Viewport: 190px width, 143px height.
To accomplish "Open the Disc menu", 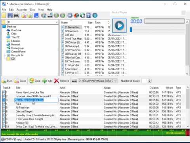I will (32, 10).
